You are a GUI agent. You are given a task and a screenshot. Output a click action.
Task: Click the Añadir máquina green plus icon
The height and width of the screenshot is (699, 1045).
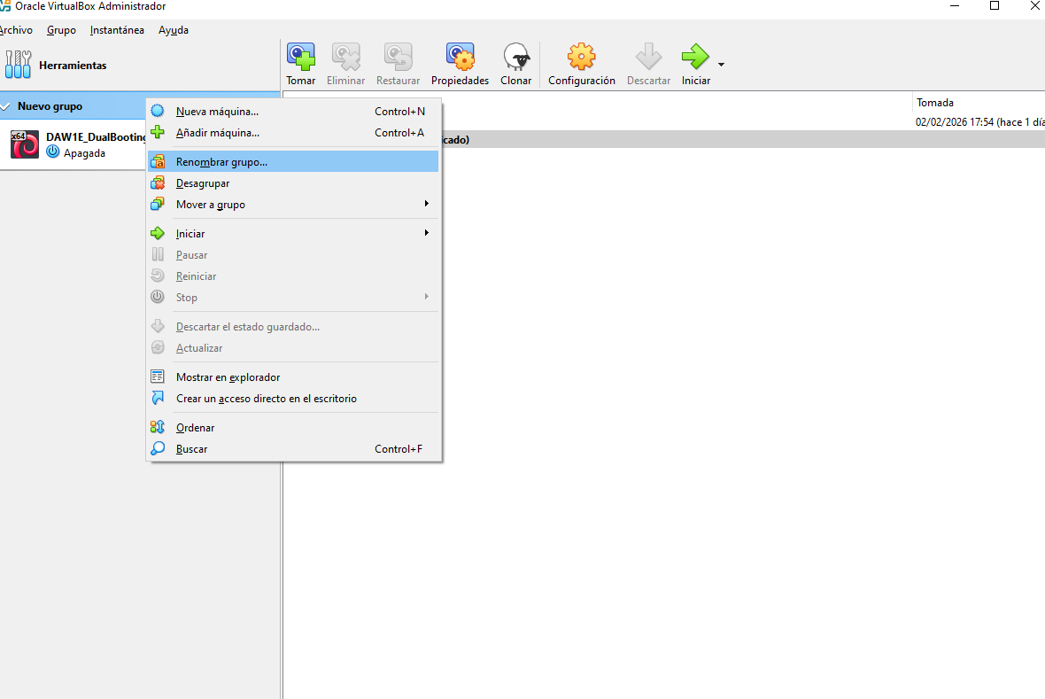pyautogui.click(x=158, y=132)
